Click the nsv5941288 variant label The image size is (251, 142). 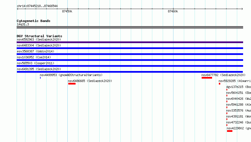click(239, 105)
